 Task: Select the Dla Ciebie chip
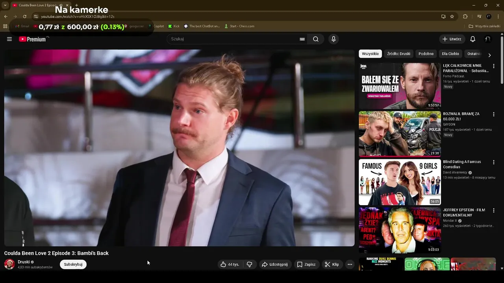[x=450, y=54]
